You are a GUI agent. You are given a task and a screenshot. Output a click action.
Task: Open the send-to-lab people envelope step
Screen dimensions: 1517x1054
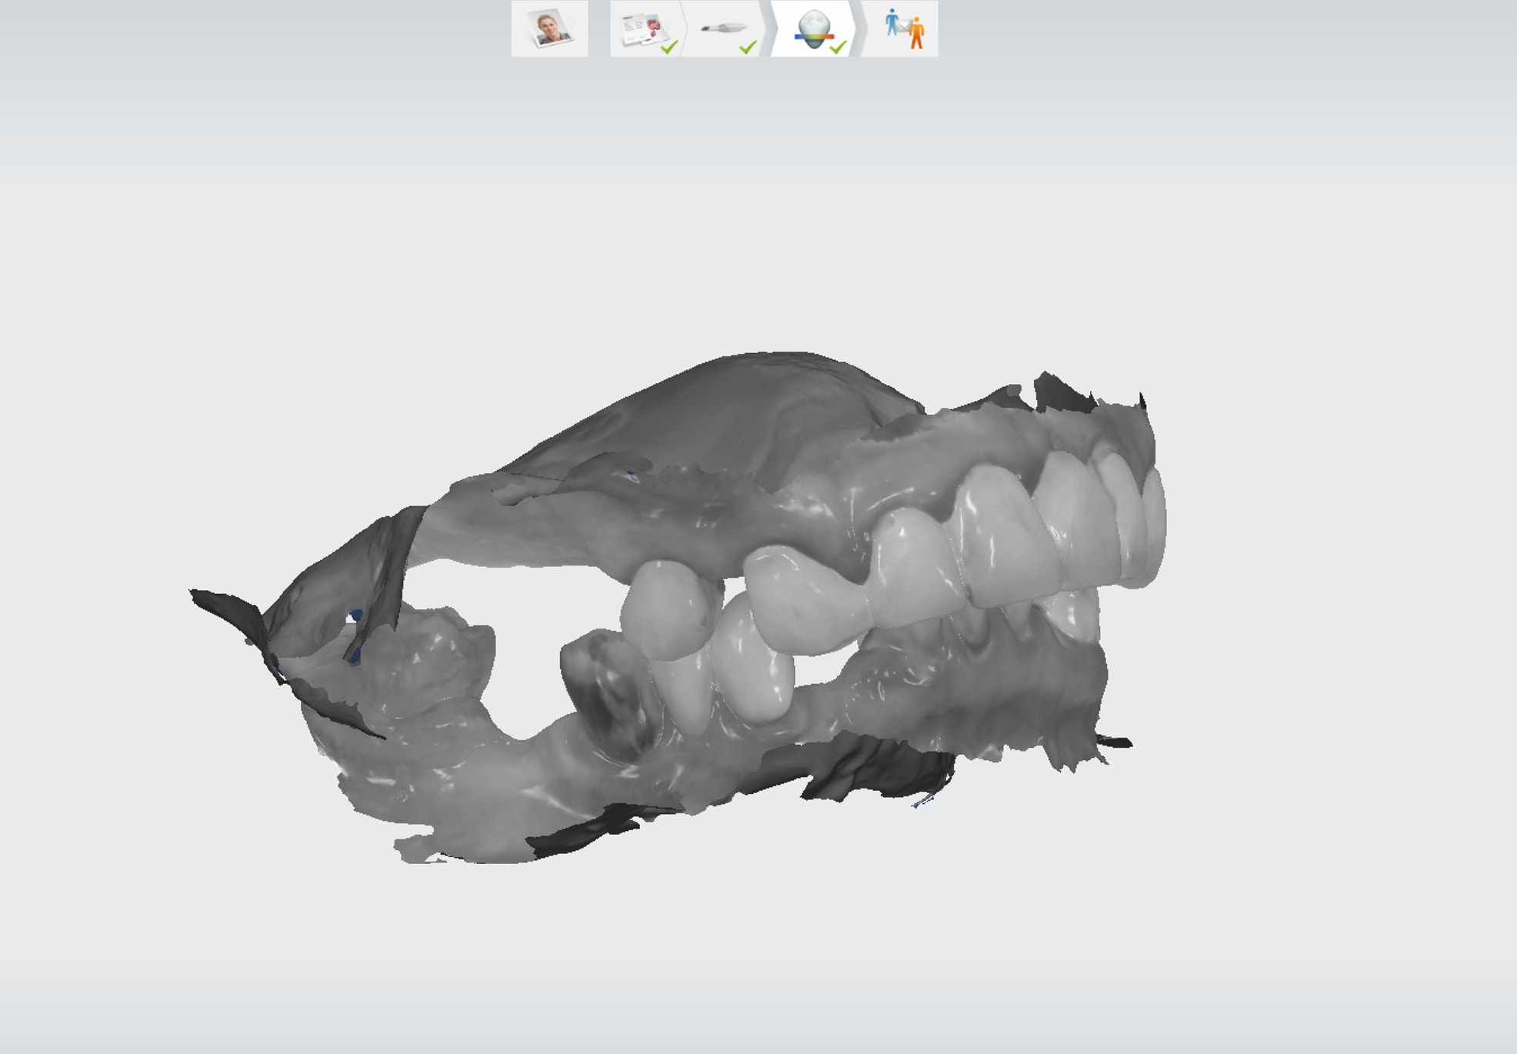pos(903,28)
